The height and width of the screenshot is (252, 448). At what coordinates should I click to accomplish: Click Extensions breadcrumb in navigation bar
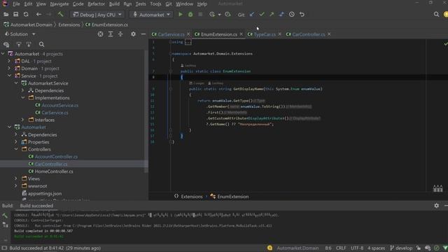[x=69, y=25]
